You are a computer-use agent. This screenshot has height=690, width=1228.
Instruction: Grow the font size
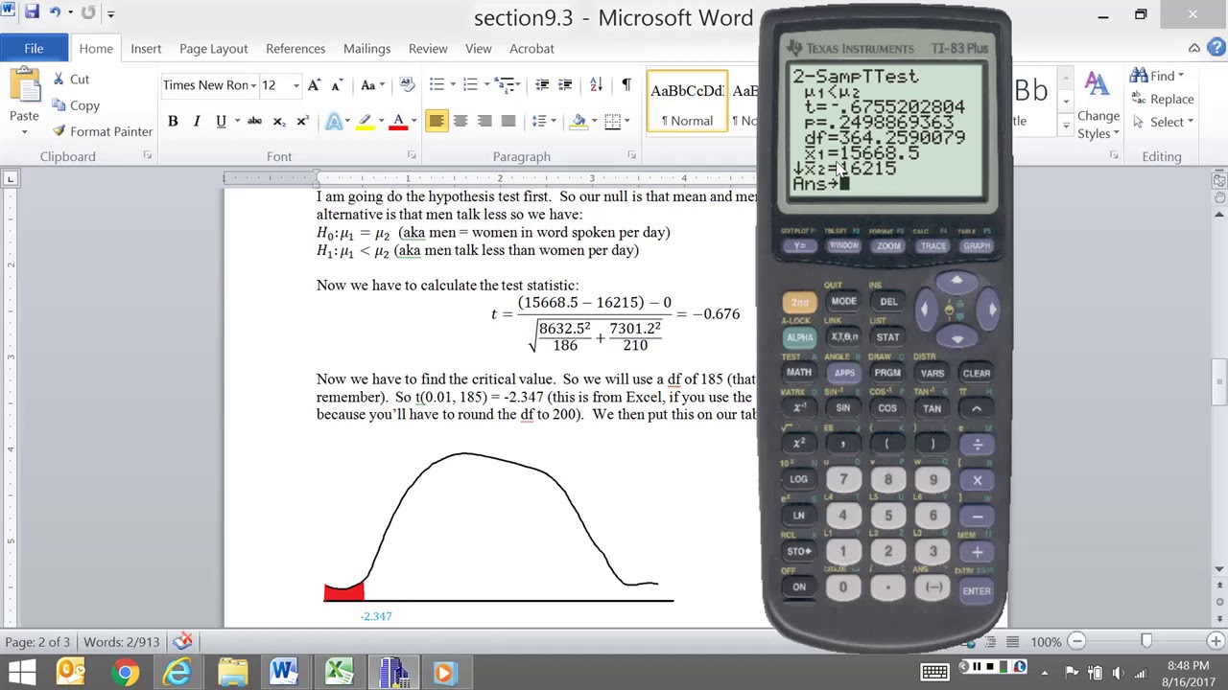314,85
